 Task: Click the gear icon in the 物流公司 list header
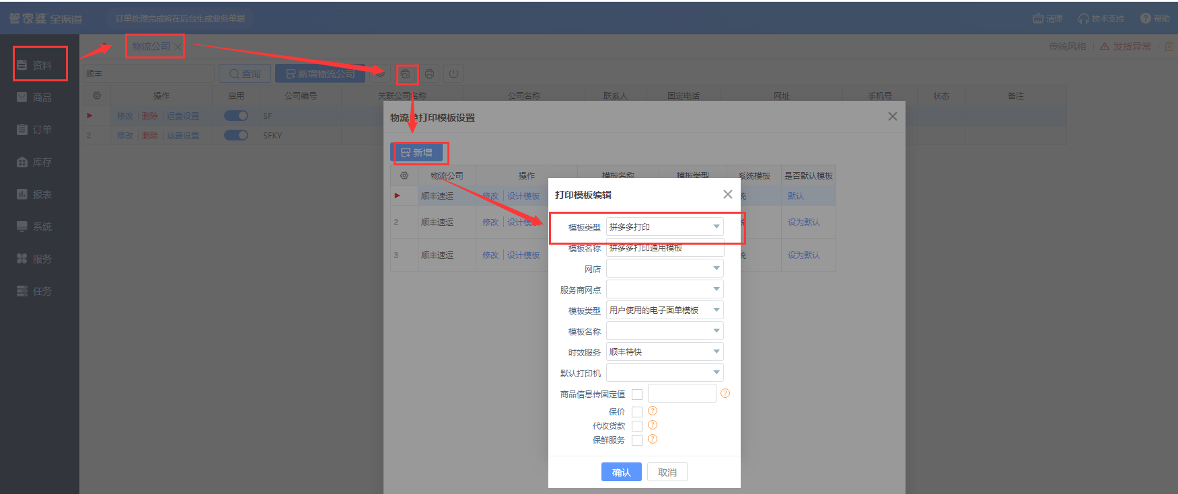pyautogui.click(x=97, y=95)
